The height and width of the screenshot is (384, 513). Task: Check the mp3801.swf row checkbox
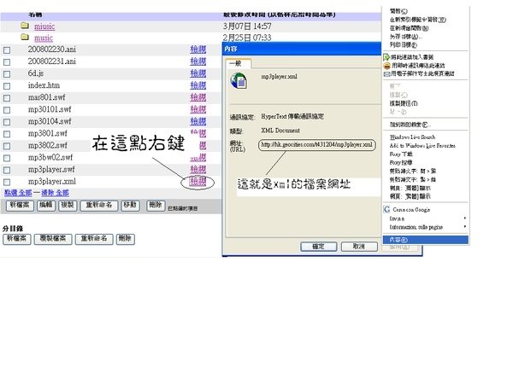[7, 134]
